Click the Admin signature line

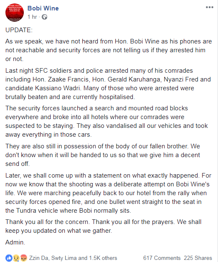coord(15,242)
